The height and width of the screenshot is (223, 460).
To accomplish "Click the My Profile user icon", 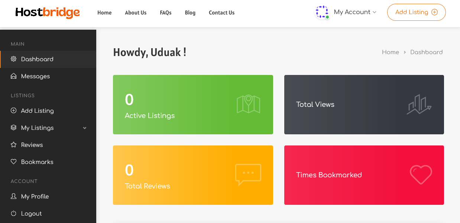I will click(14, 196).
